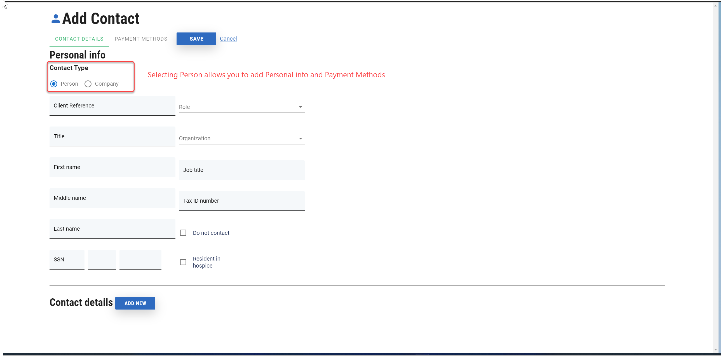Click the Role dropdown arrow
Image resolution: width=723 pixels, height=356 pixels.
(300, 107)
